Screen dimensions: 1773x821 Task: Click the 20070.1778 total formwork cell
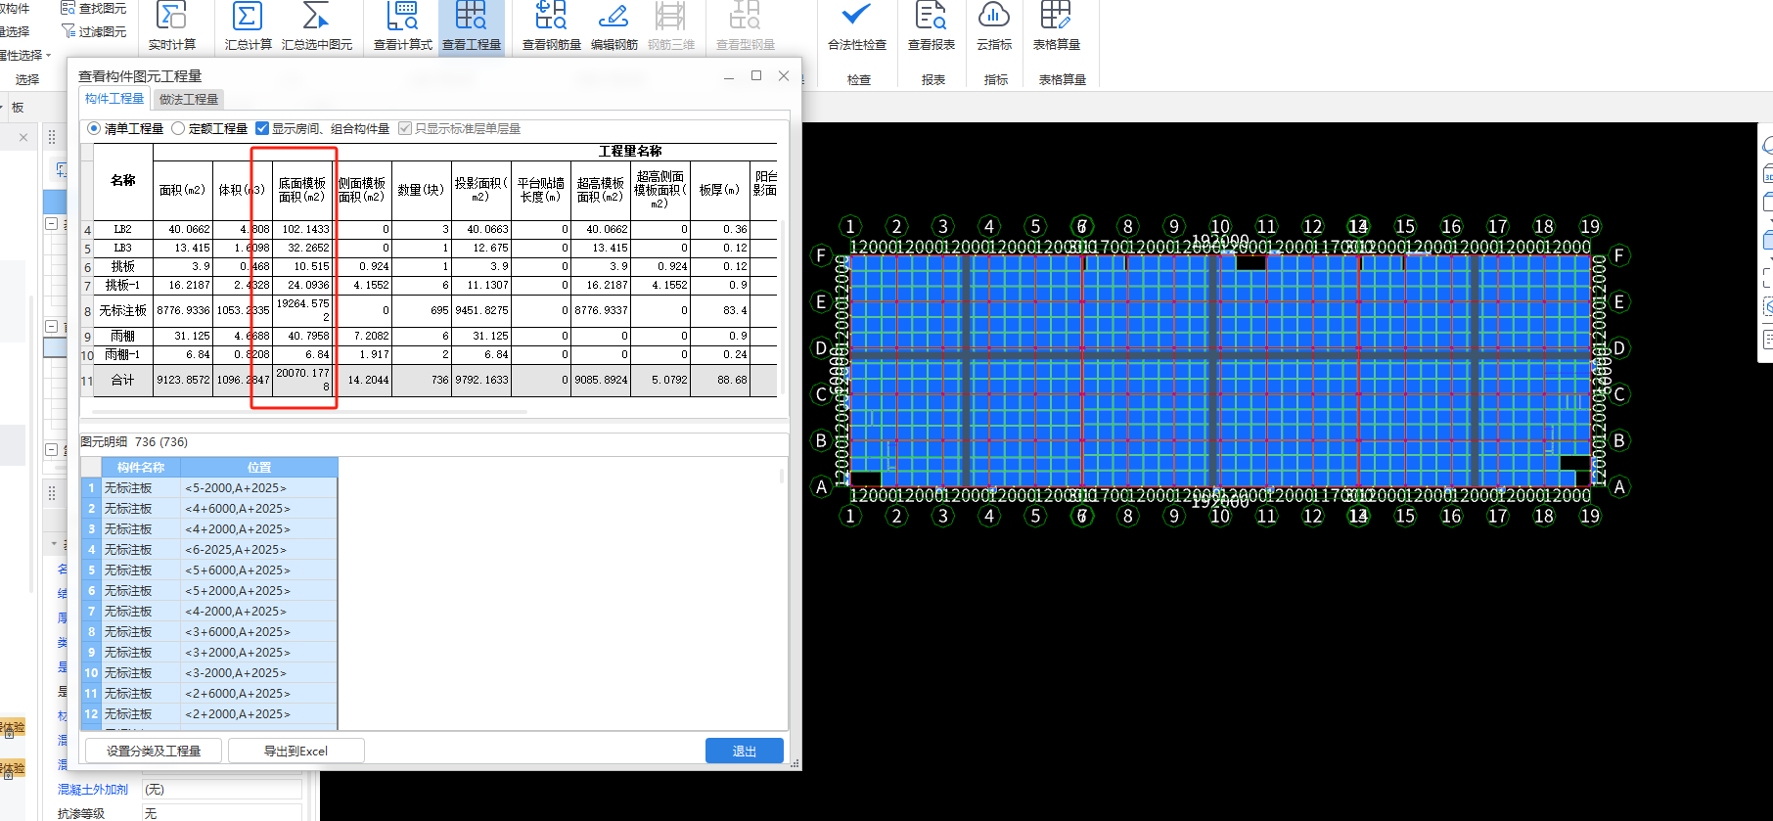(x=302, y=380)
